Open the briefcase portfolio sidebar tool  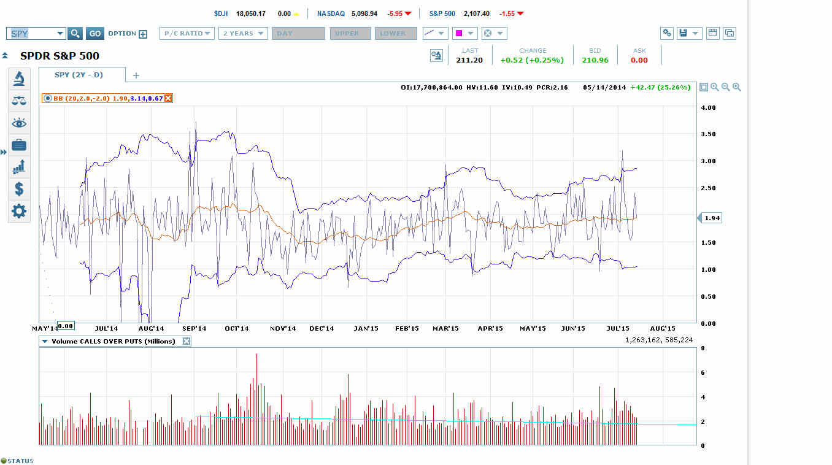coord(19,145)
